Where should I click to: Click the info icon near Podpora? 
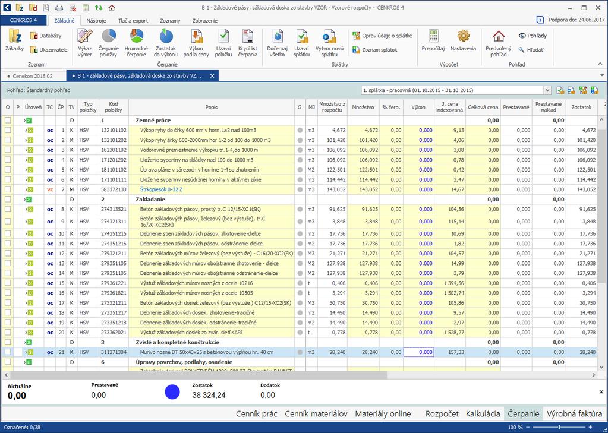[540, 20]
